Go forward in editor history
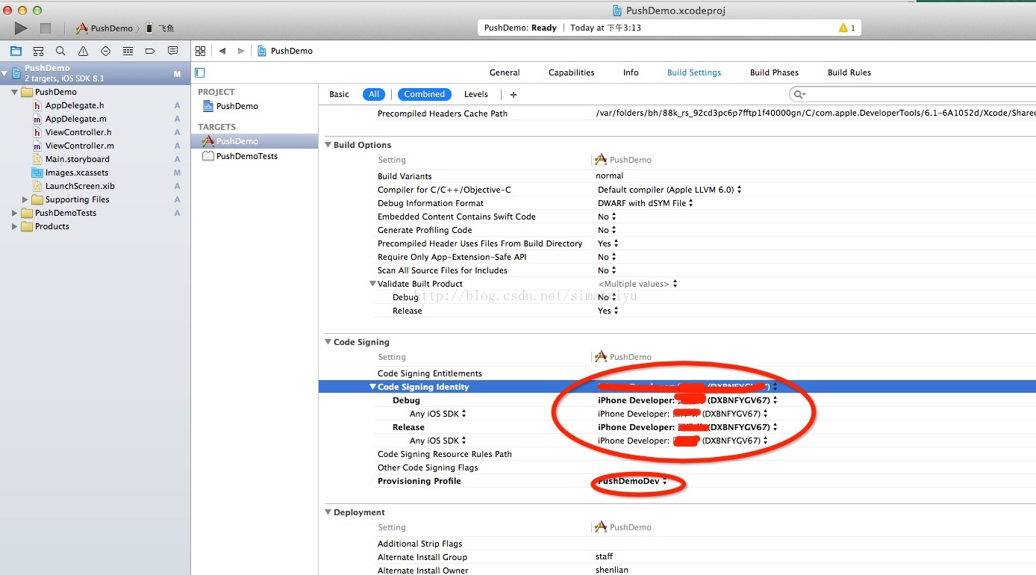The height and width of the screenshot is (575, 1036). point(240,51)
